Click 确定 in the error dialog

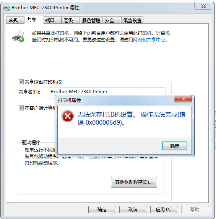click(175, 146)
